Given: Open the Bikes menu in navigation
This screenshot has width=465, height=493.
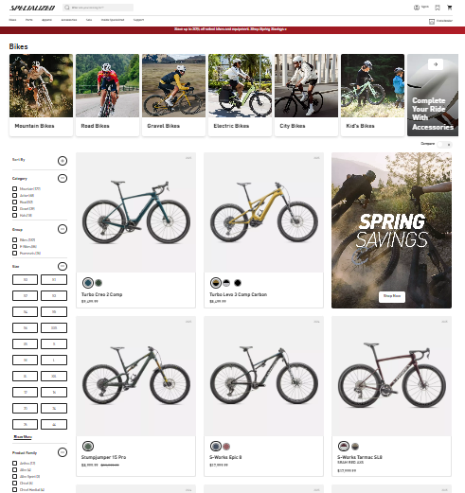Looking at the screenshot, I should (12, 20).
